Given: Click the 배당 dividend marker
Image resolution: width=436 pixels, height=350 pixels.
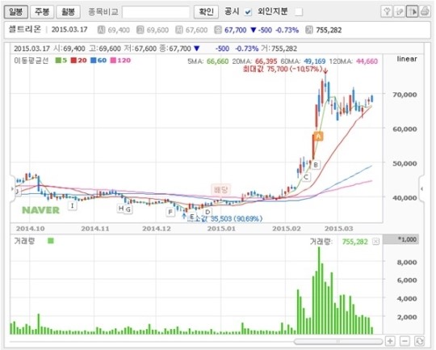Looking at the screenshot, I should pyautogui.click(x=221, y=190).
